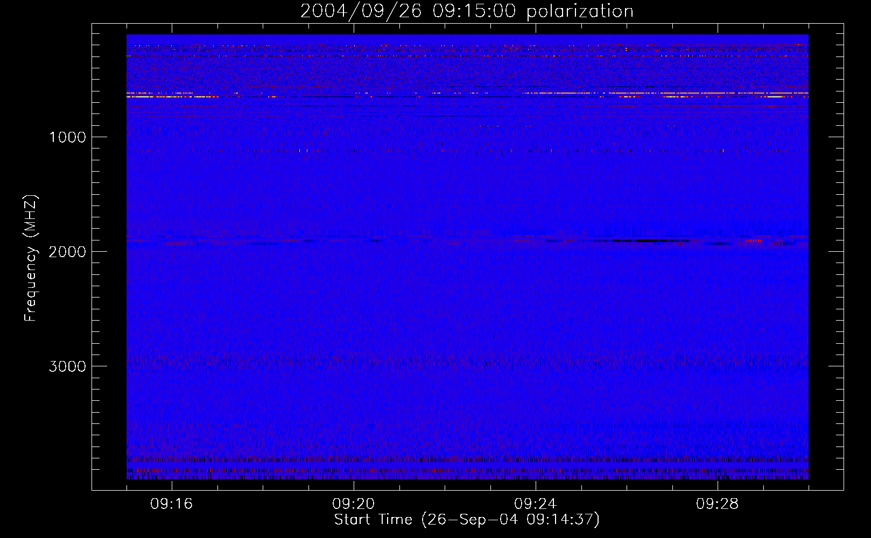
Task: Click the 09:28 time tick label
Action: coord(718,504)
